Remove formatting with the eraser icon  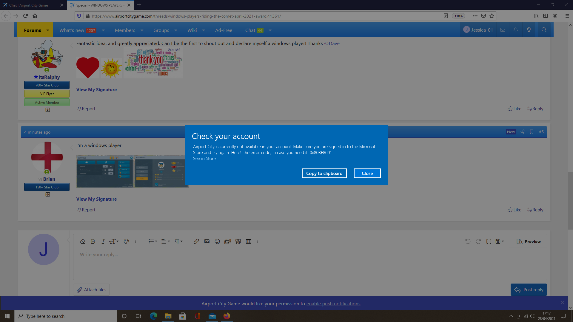tap(83, 241)
